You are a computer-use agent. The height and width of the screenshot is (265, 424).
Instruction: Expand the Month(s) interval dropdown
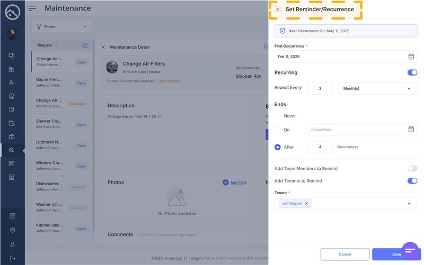pos(377,89)
